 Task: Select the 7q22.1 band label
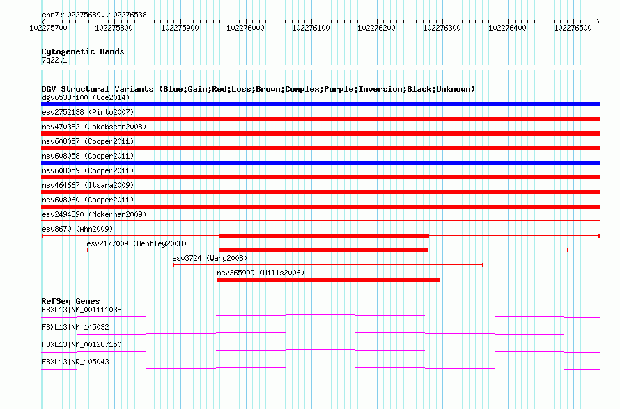(54, 60)
